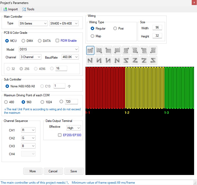
Task: Close the Project's Parameters window
Action: click(194, 3)
